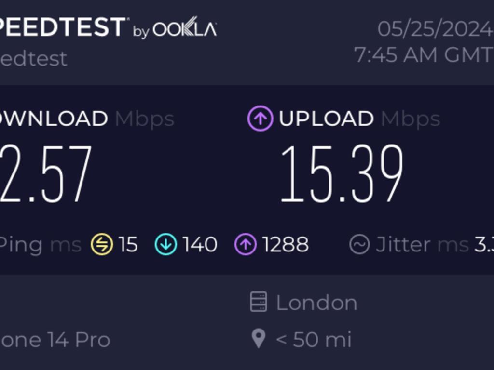
Task: Click the DOWNLOAD Mbps label
Action: click(87, 119)
